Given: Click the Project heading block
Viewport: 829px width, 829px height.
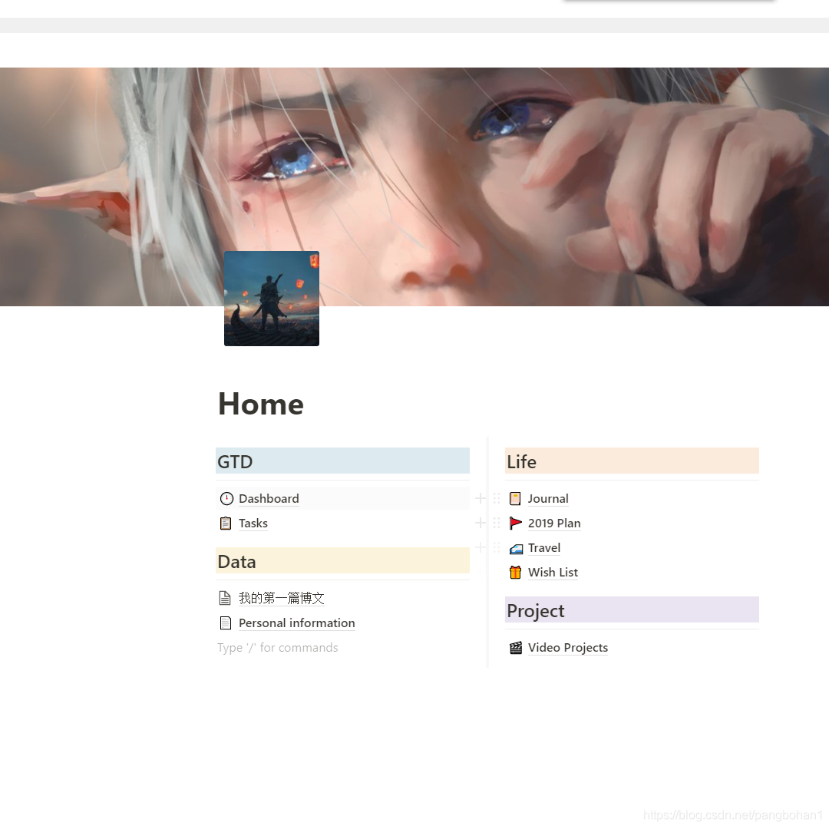Looking at the screenshot, I should coord(632,610).
